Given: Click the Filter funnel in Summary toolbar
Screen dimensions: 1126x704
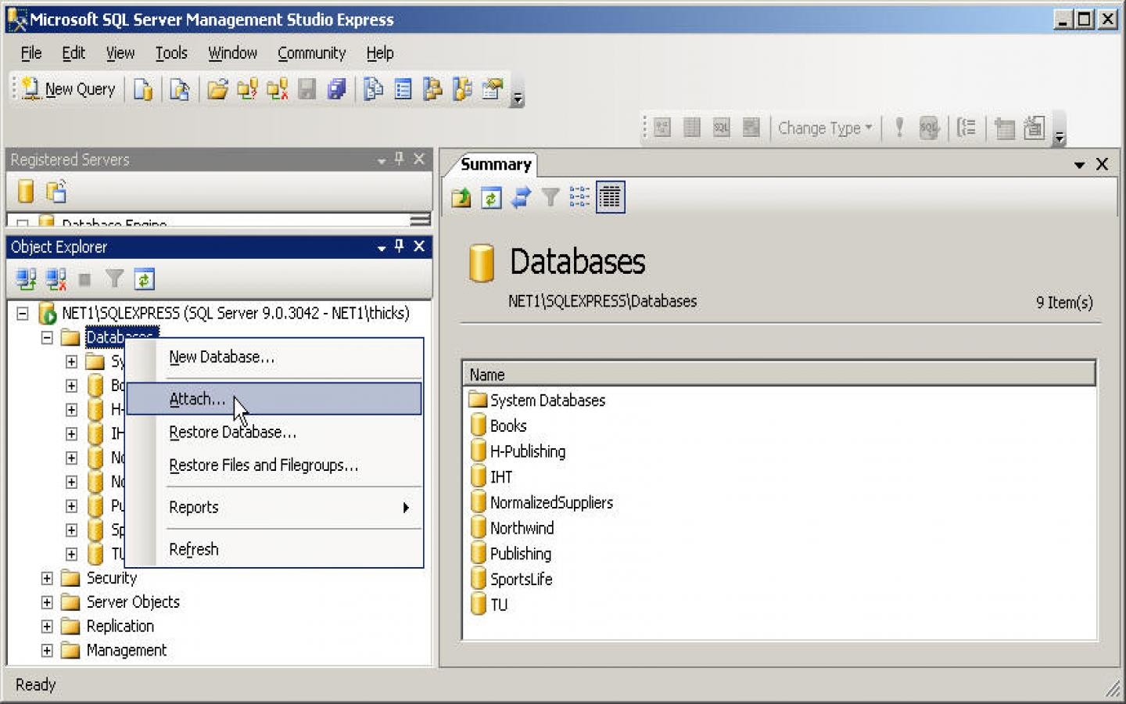Looking at the screenshot, I should coord(550,197).
